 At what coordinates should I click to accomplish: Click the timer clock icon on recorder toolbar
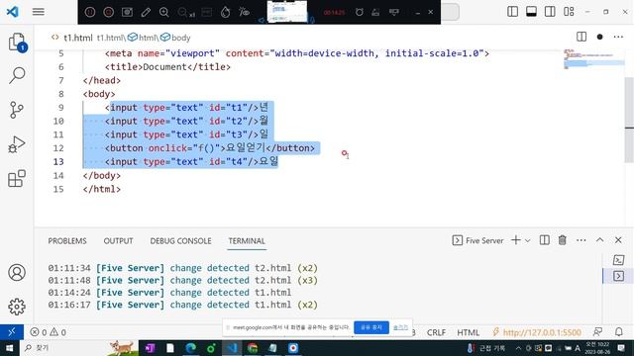tap(359, 12)
